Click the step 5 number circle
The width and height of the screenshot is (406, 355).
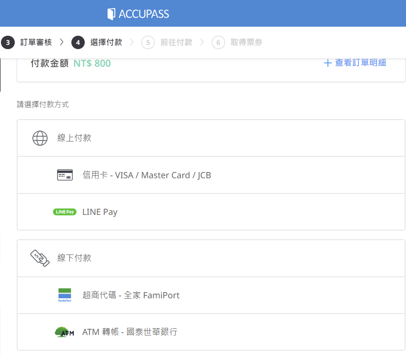148,42
